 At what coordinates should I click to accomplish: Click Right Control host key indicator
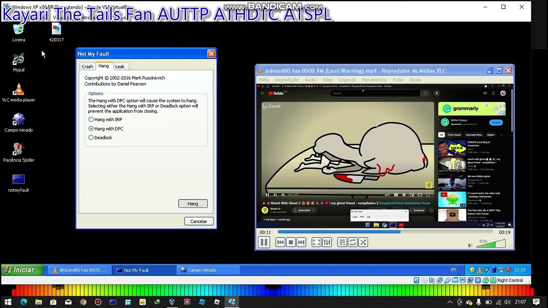click(510, 280)
